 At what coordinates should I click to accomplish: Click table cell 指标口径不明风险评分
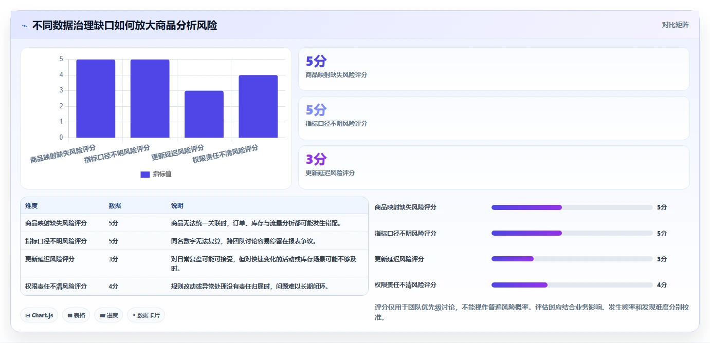pos(56,241)
